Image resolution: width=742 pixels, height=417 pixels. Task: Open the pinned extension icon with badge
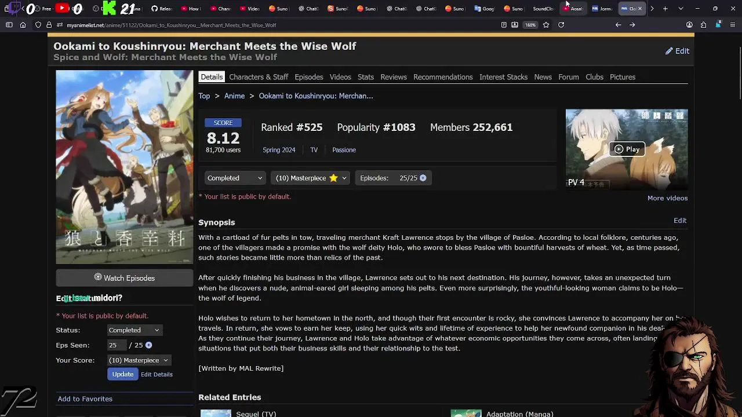718,25
